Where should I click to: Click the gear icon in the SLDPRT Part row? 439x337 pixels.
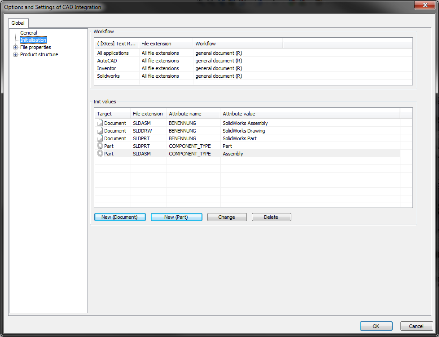click(x=100, y=146)
